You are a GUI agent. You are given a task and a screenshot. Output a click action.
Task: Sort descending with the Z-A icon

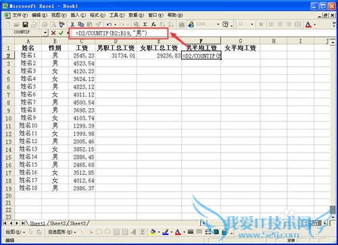coord(171,24)
